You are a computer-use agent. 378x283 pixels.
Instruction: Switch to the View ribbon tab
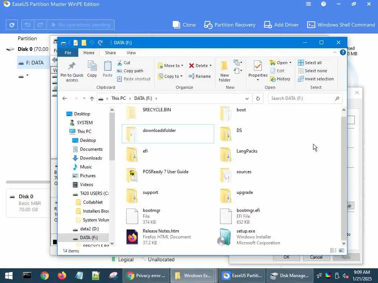tap(131, 53)
